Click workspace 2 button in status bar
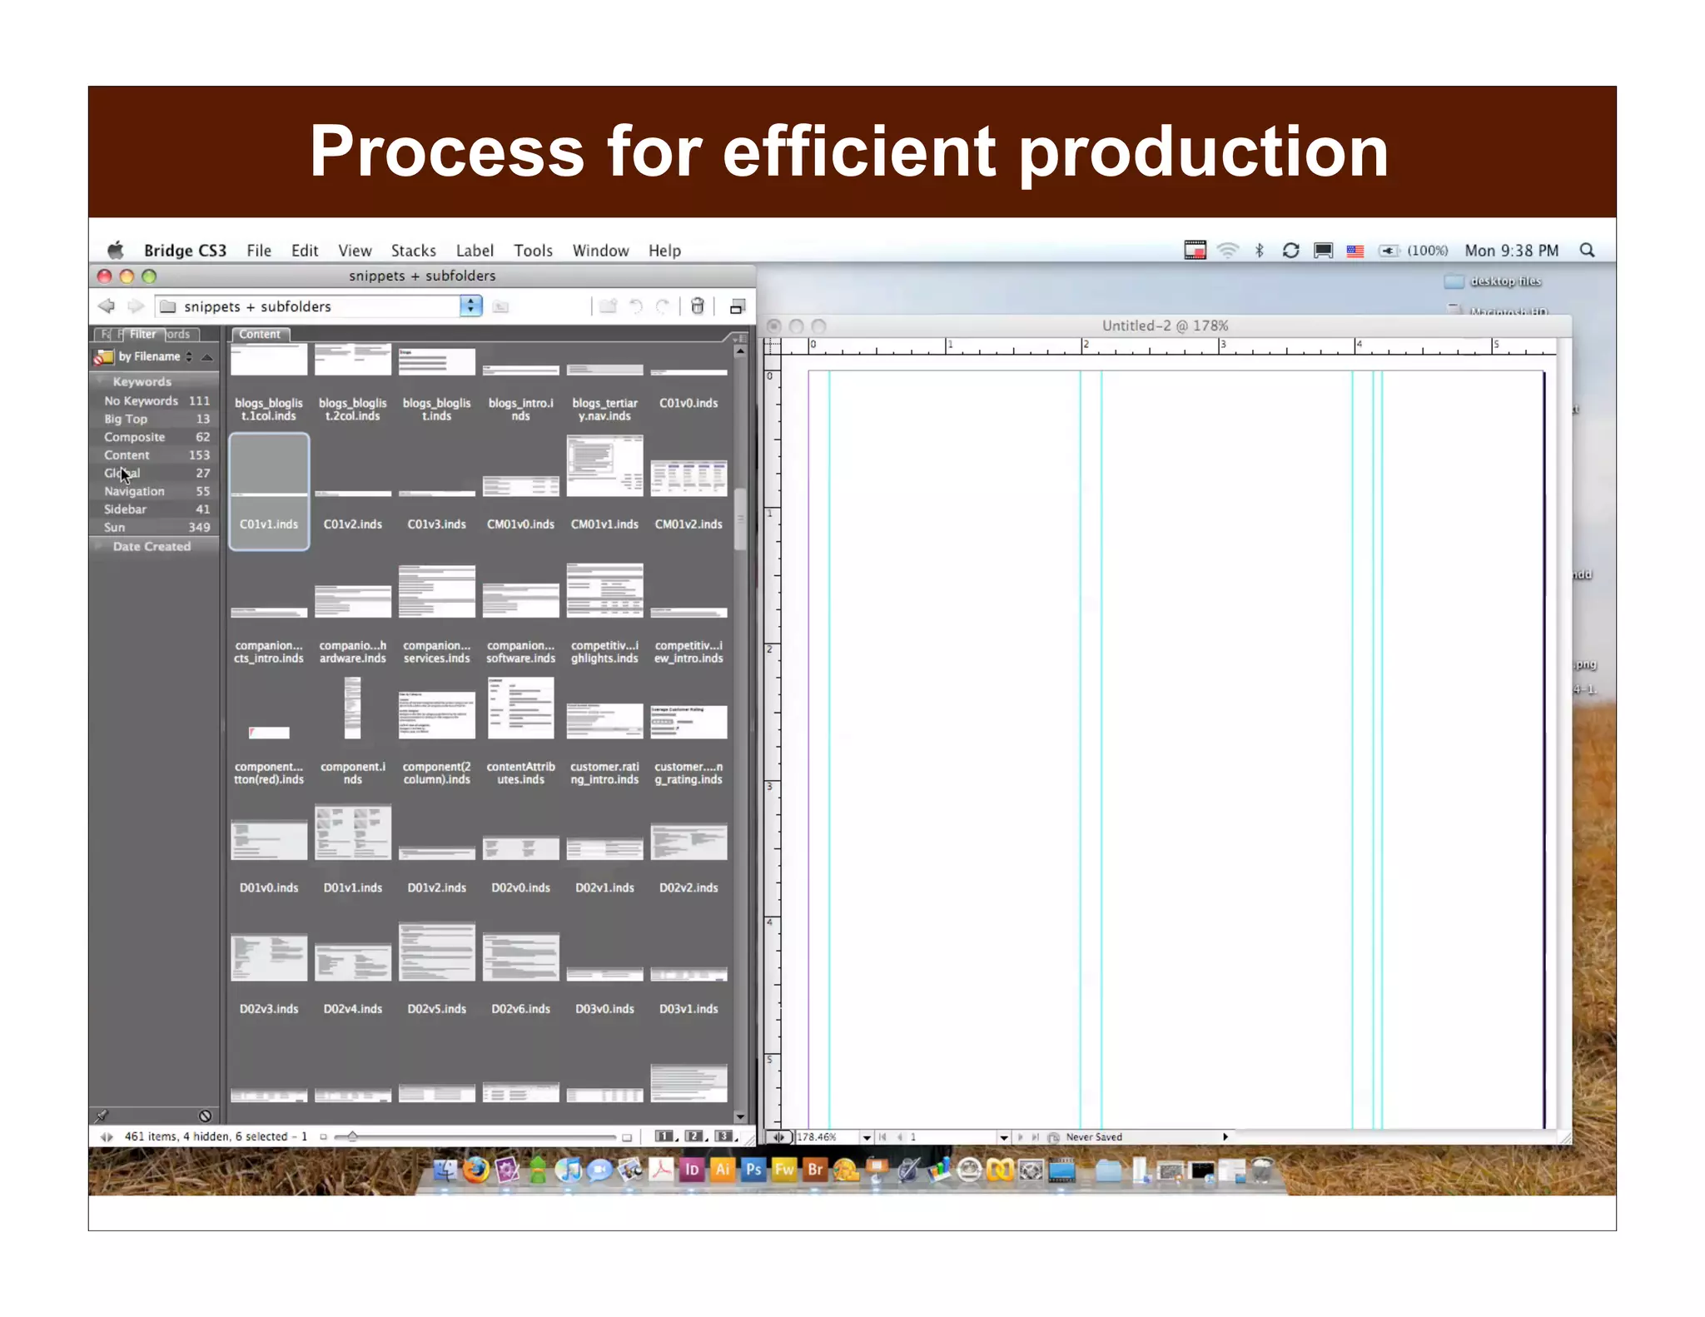 click(693, 1136)
